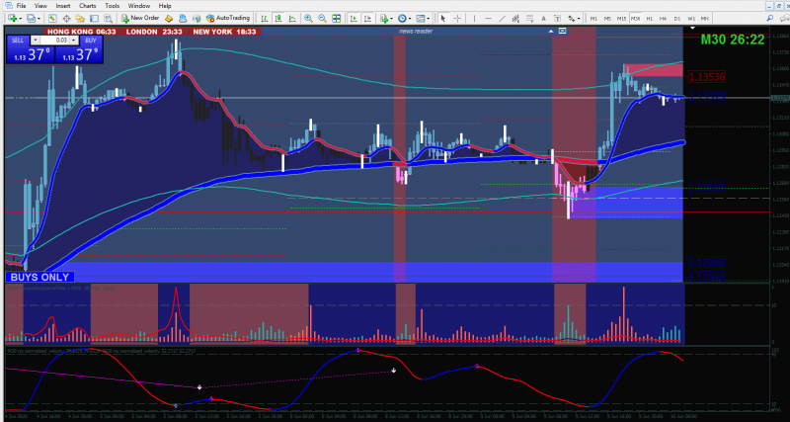This screenshot has height=422, width=790.
Task: Switch timeframe to MN
Action: [x=705, y=18]
